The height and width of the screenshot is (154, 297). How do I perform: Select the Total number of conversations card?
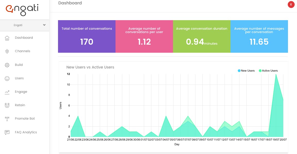[87, 36]
